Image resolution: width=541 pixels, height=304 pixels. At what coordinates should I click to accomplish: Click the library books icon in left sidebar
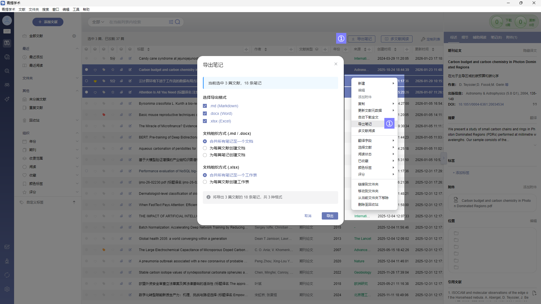(x=7, y=43)
